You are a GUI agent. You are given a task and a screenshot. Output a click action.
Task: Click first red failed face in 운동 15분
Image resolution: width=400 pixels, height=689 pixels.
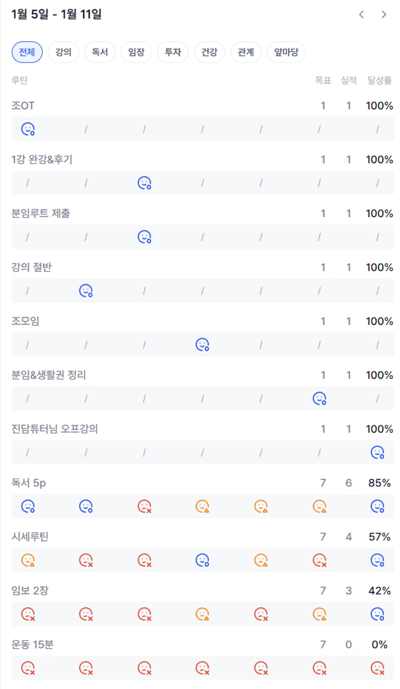pyautogui.click(x=28, y=668)
